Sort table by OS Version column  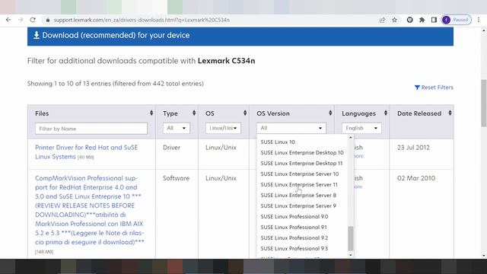330,113
